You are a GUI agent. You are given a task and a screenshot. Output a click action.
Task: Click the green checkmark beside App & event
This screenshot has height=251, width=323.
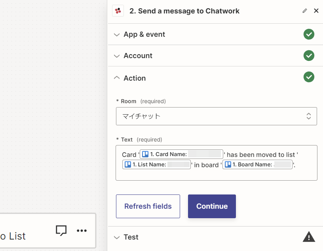coord(309,34)
